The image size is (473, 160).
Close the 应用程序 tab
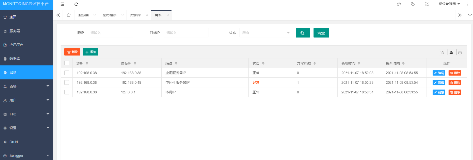122,15
